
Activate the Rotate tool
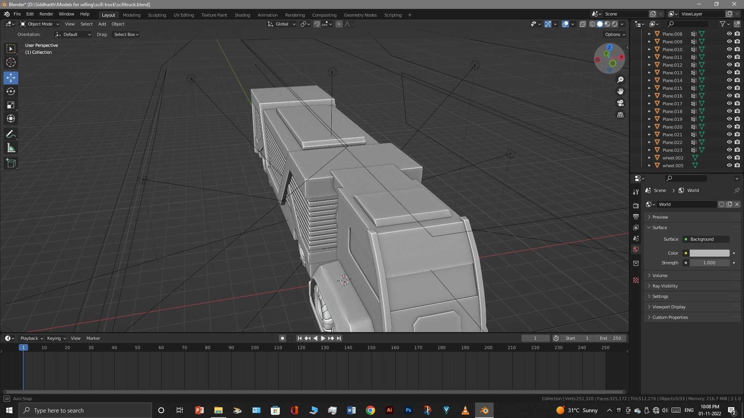[11, 91]
